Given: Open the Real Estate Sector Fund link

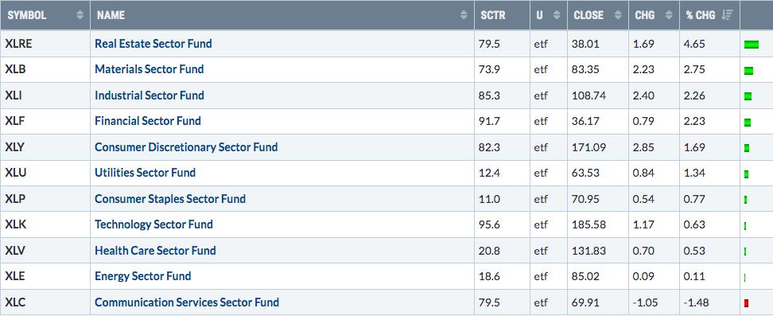Looking at the screenshot, I should (x=153, y=44).
